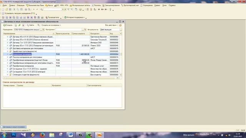Click the M memory button

99,9
